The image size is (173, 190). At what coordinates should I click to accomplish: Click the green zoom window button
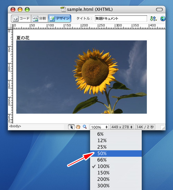(27, 9)
